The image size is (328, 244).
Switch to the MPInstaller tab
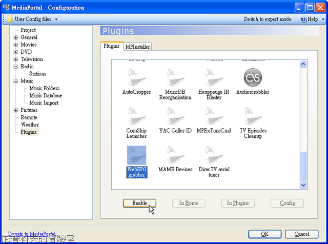[x=137, y=47]
